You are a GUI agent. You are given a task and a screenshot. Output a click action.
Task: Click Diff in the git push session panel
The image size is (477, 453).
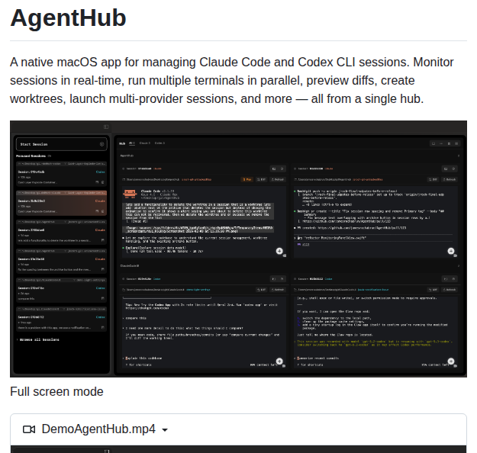click(x=433, y=179)
